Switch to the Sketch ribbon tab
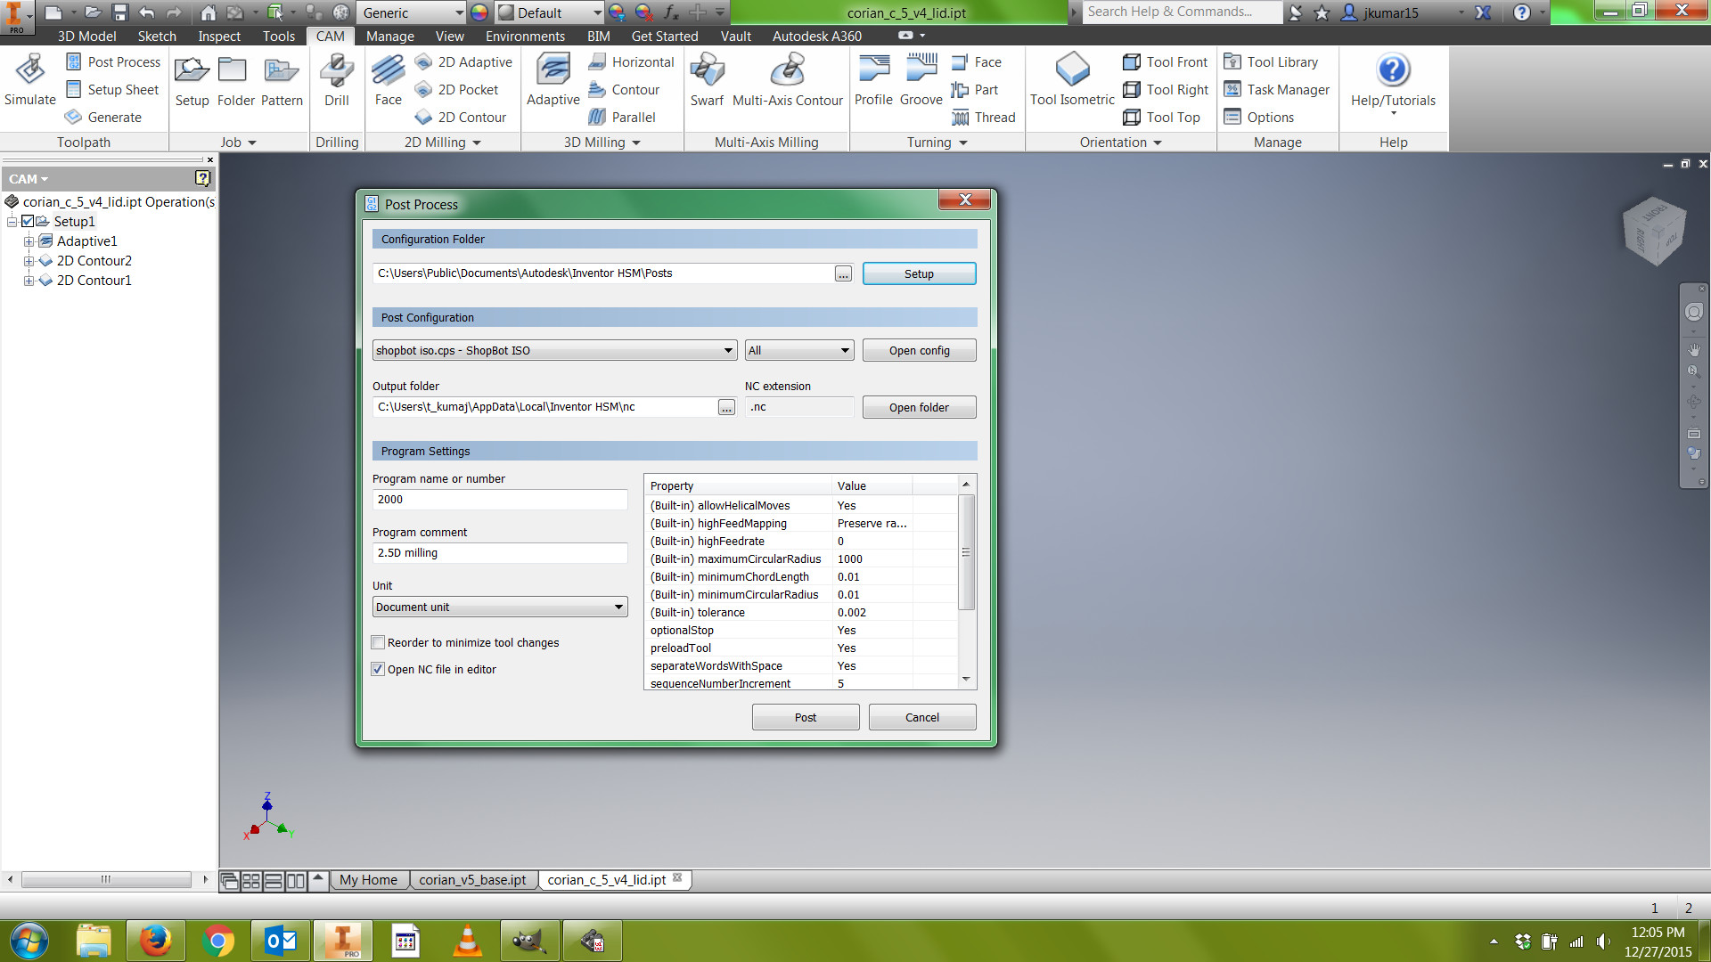1711x962 pixels. (x=157, y=37)
